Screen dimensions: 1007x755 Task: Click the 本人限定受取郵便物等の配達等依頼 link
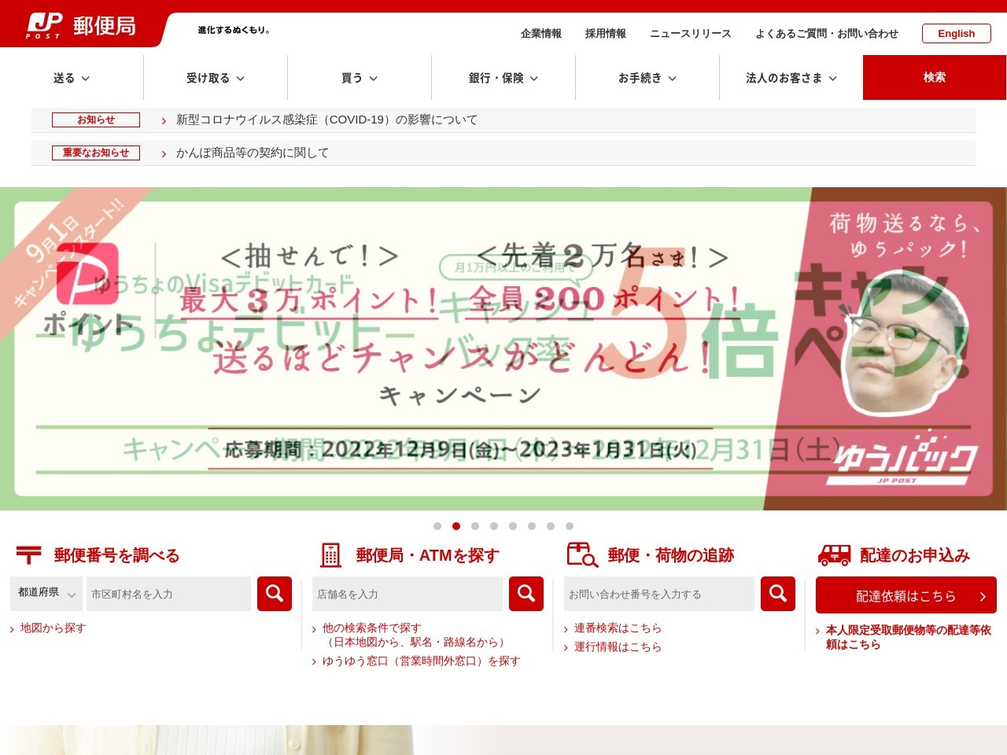908,637
